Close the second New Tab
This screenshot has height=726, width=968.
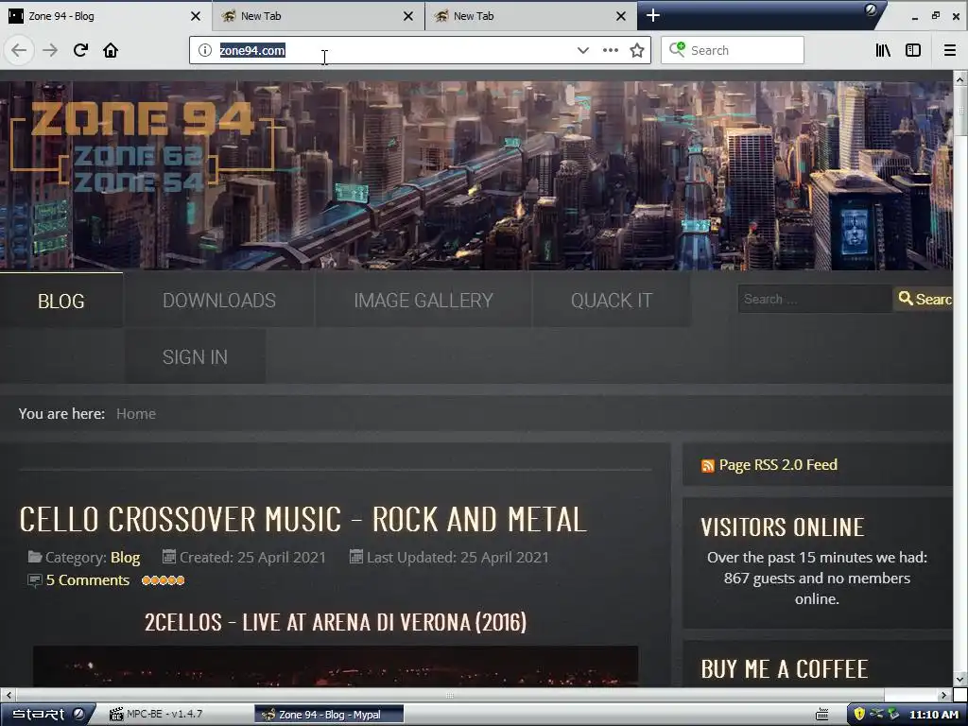408,16
